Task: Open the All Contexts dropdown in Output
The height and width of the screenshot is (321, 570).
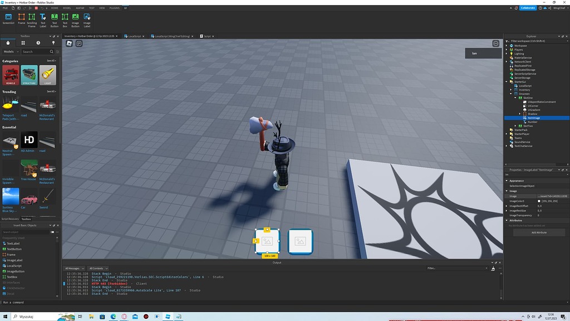Action: click(x=98, y=269)
